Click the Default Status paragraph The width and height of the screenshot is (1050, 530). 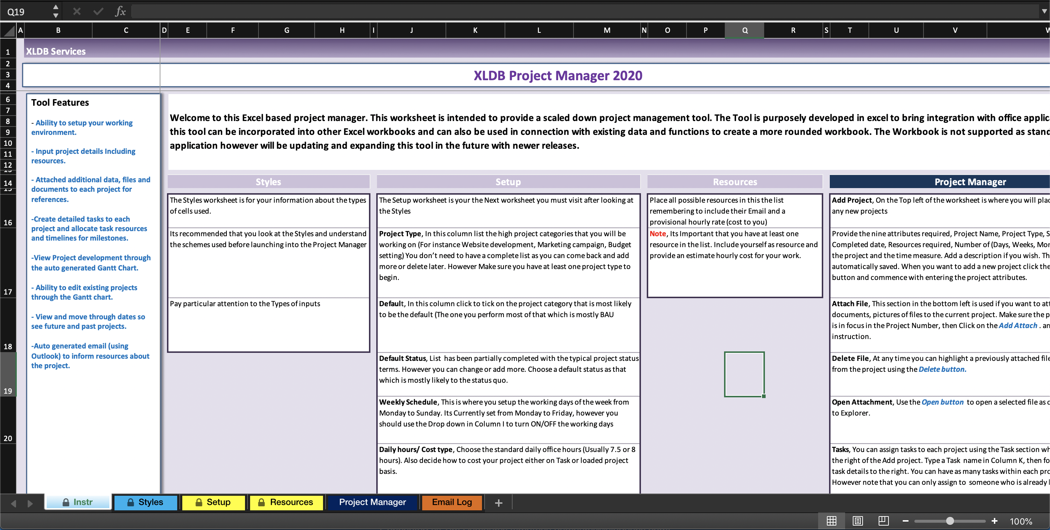(509, 369)
